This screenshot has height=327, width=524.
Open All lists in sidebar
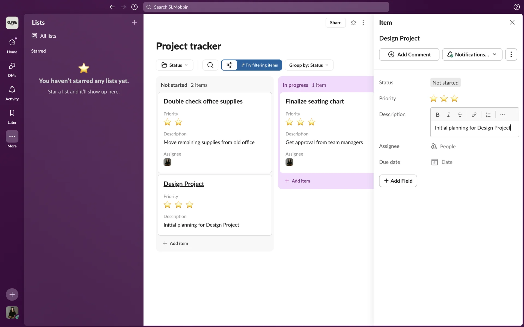(48, 36)
